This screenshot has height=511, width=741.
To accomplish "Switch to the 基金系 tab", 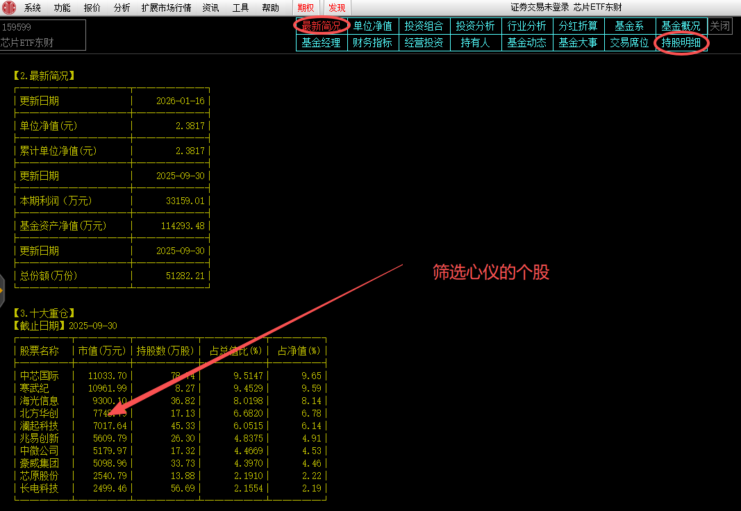I will pyautogui.click(x=629, y=26).
